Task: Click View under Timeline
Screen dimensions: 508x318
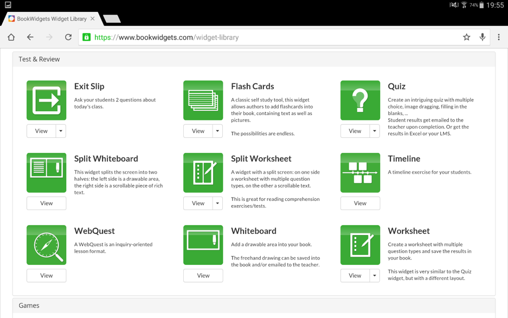Action: click(x=361, y=203)
